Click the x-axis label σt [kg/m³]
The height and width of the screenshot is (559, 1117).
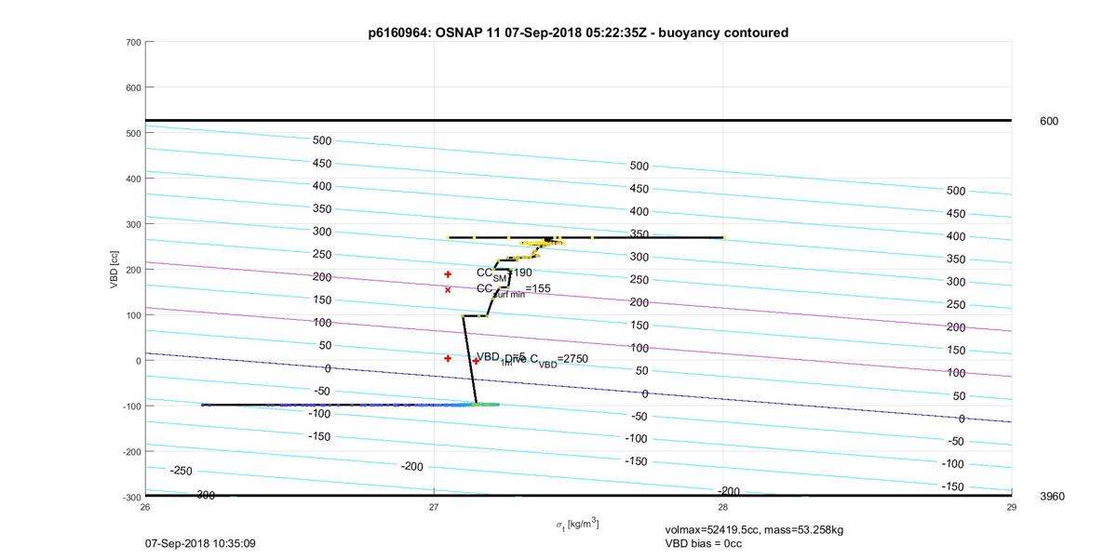[x=577, y=526]
